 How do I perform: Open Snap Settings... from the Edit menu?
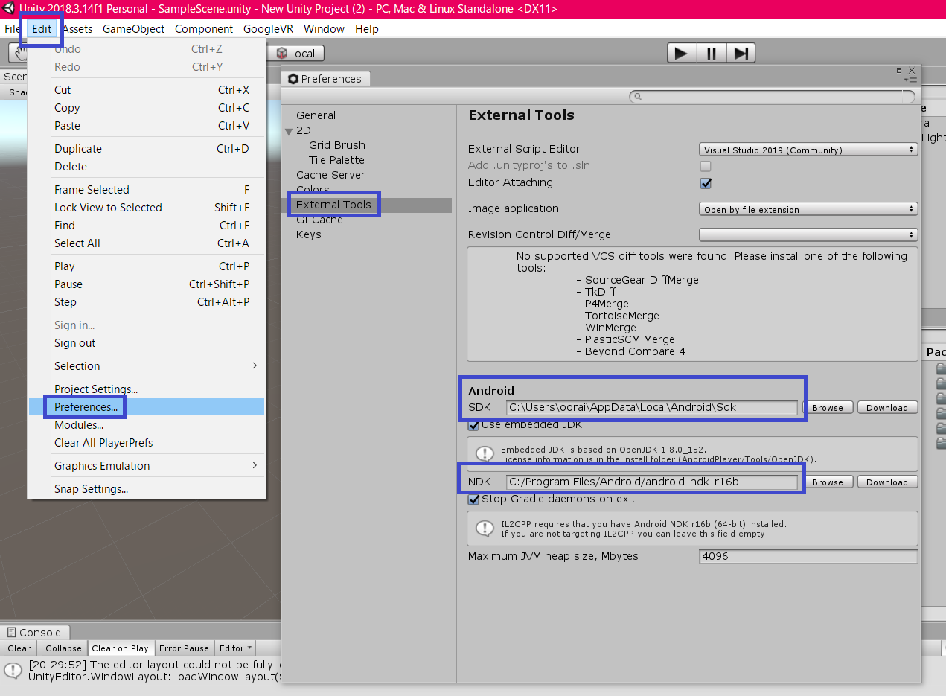coord(147,489)
